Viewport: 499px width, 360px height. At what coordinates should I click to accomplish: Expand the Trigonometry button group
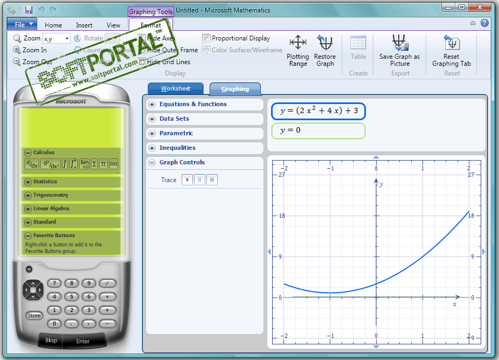click(28, 195)
